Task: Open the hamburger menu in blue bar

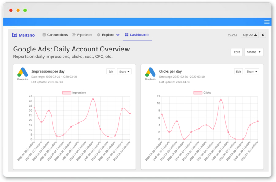Action: click(267, 22)
